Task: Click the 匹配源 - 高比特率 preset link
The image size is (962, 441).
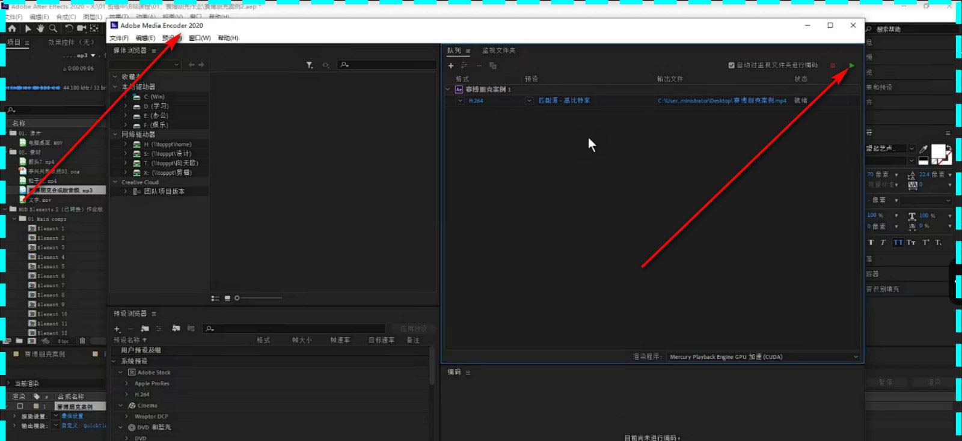Action: 564,101
